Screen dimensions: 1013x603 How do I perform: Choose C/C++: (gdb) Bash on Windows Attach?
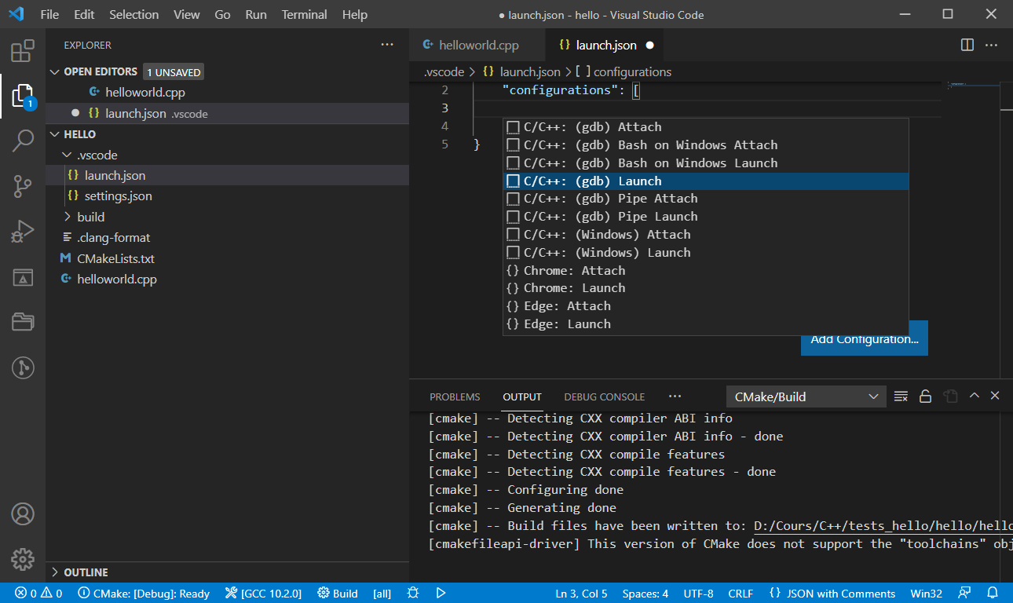(706, 144)
